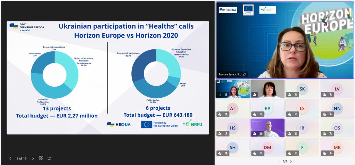Click '13 projects' text on the slide
The width and height of the screenshot is (355, 165).
57,108
